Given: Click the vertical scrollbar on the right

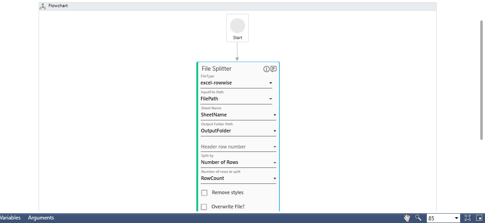Looking at the screenshot, I should coord(481,80).
